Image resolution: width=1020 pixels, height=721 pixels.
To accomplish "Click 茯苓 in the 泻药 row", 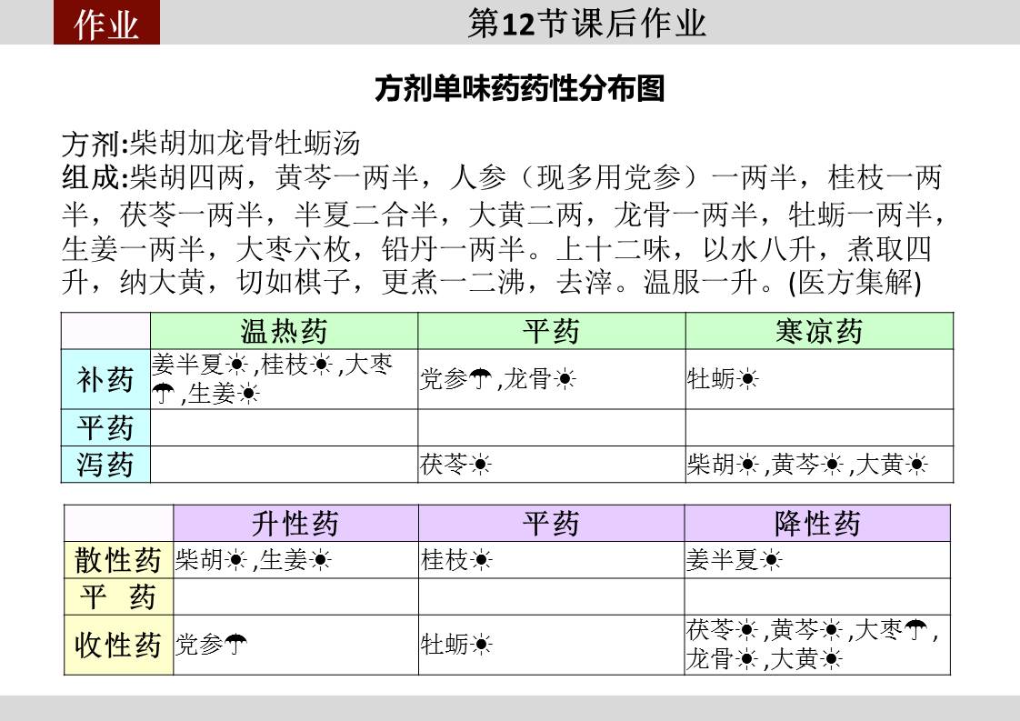I will point(445,465).
